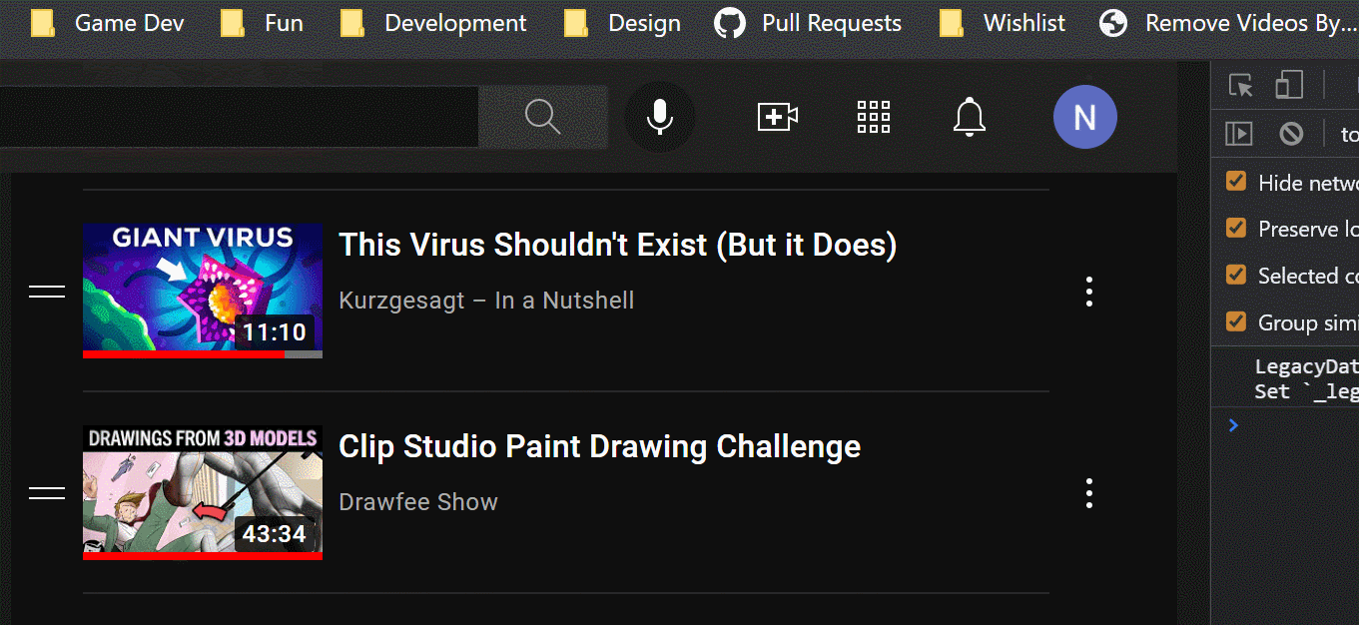
Task: Visit the Drawfee Show channel link
Action: pyautogui.click(x=417, y=501)
